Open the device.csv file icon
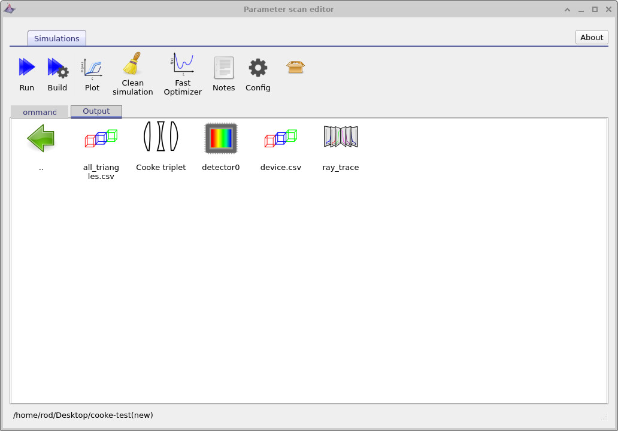The image size is (618, 431). [x=280, y=138]
